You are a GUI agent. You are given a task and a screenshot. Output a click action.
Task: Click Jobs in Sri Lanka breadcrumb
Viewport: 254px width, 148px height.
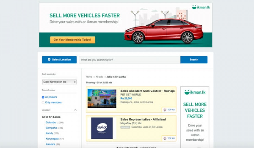(x=116, y=77)
